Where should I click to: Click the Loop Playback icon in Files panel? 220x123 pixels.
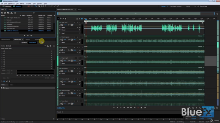(28, 36)
